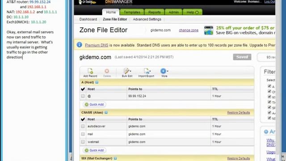Toggle the select-all checkmark in A (Host) header
The image size is (286, 161).
pyautogui.click(x=83, y=89)
